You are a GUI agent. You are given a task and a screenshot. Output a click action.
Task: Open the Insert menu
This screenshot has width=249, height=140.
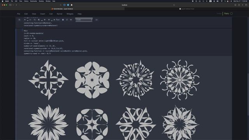pyautogui.click(x=42, y=14)
